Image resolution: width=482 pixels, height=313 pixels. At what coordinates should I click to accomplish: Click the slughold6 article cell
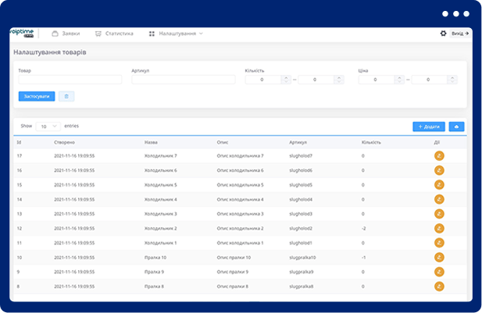pos(301,170)
